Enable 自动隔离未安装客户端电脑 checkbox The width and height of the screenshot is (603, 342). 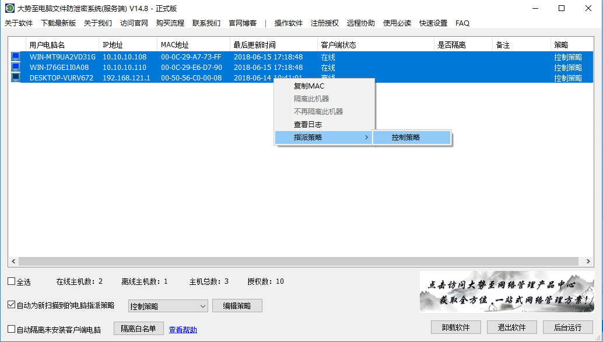coord(12,329)
